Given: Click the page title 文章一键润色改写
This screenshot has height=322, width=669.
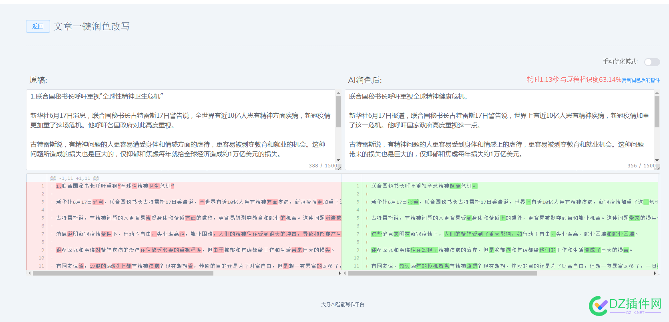Looking at the screenshot, I should pyautogui.click(x=92, y=26).
